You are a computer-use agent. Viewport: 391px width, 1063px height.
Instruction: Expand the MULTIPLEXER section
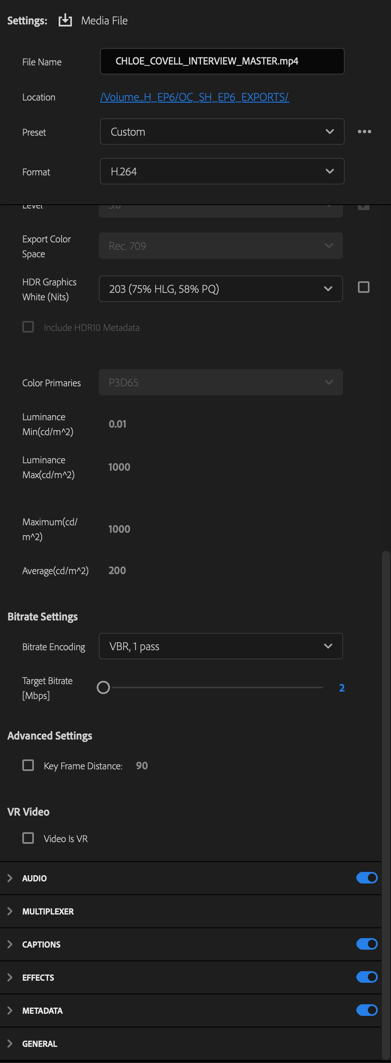pos(10,911)
